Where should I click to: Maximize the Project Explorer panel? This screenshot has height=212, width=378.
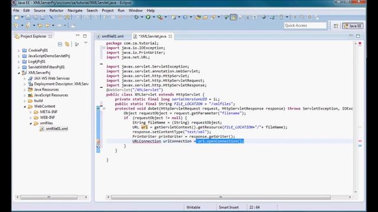pos(84,36)
